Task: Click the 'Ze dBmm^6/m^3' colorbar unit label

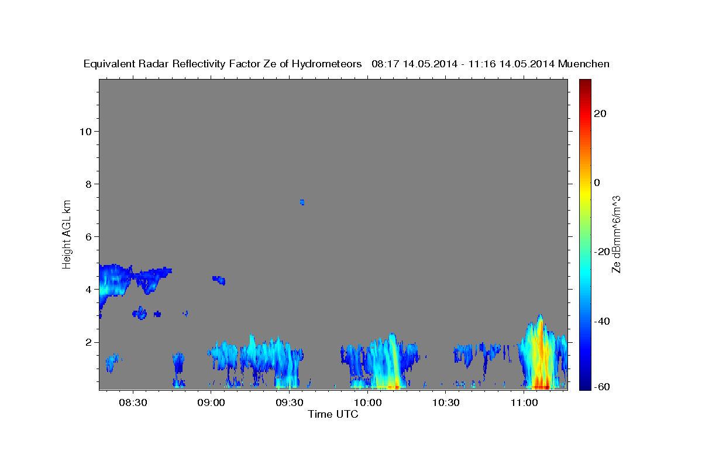Action: pyautogui.click(x=616, y=234)
